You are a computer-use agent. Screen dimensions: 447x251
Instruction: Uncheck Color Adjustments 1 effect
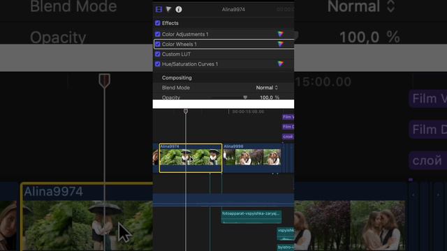point(158,34)
